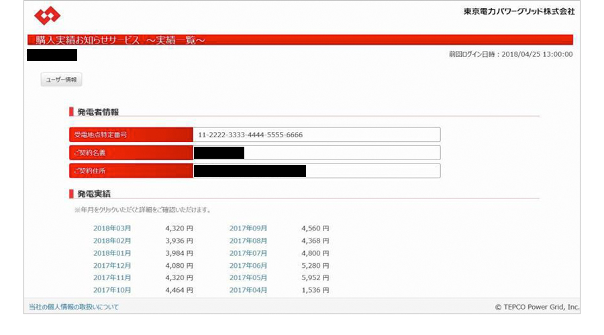
Task: View the 2017年12月 record
Action: (x=112, y=265)
